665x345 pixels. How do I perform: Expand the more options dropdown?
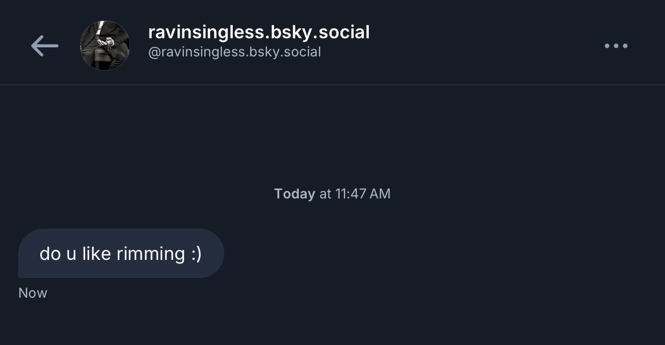tap(616, 46)
